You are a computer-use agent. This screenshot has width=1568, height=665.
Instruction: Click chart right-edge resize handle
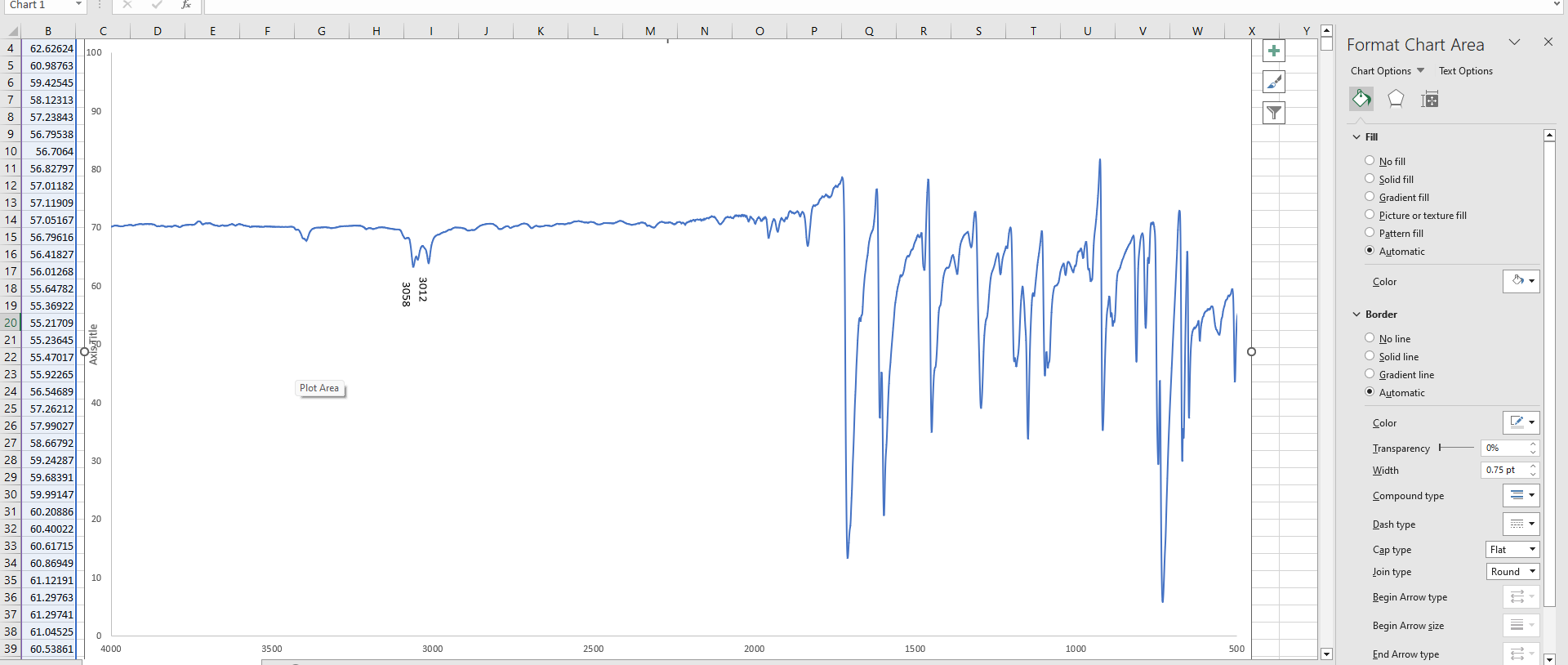1251,352
